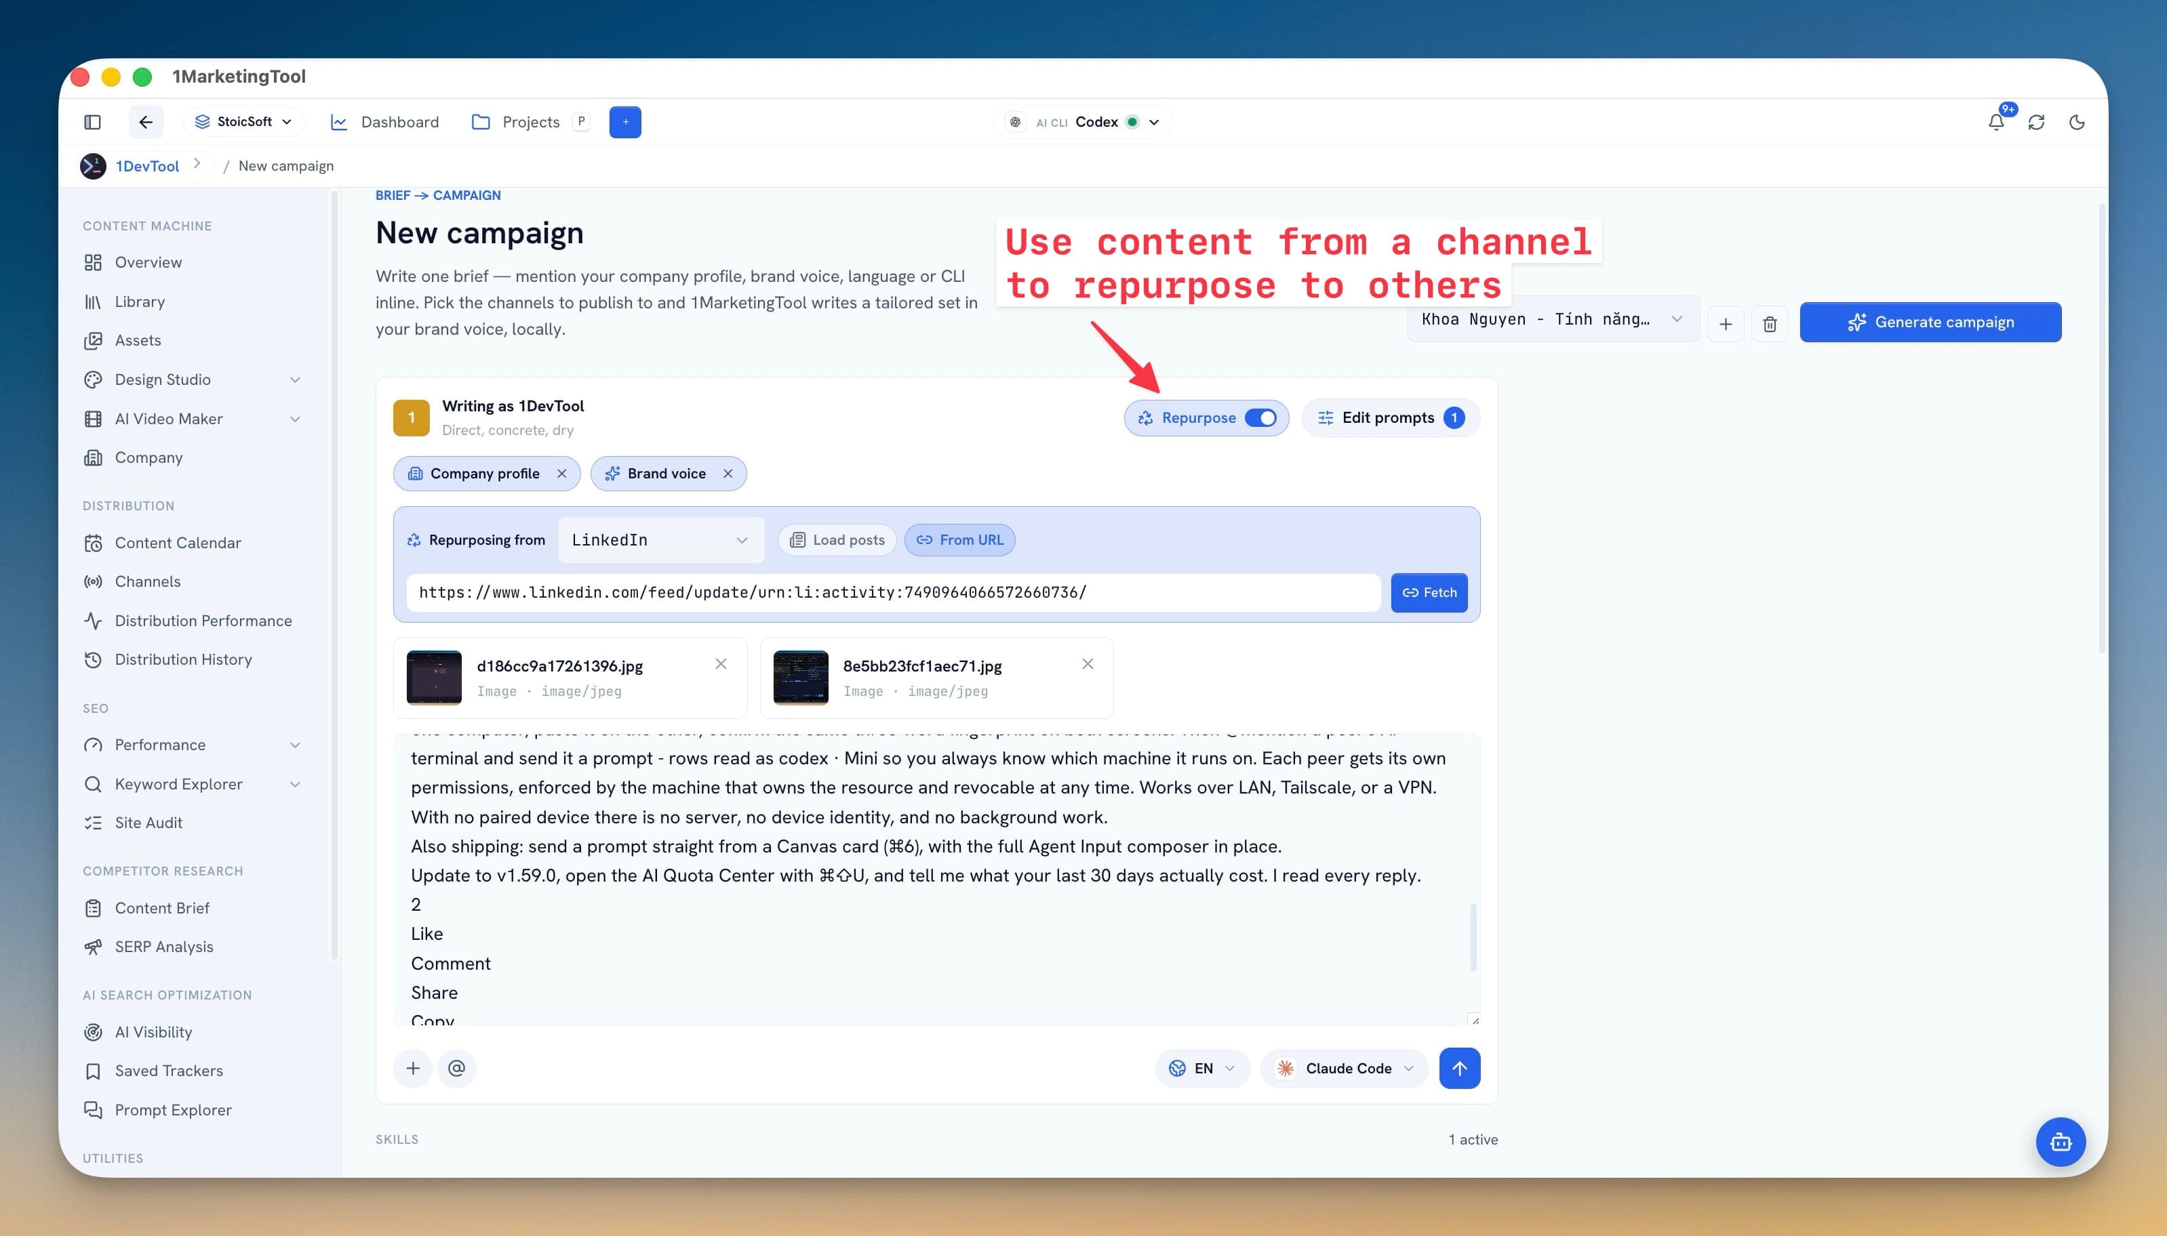
Task: Open the StoicSoft workspace dropdown
Action: pos(243,122)
